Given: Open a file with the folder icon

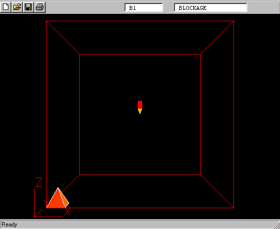Looking at the screenshot, I should click(x=17, y=7).
